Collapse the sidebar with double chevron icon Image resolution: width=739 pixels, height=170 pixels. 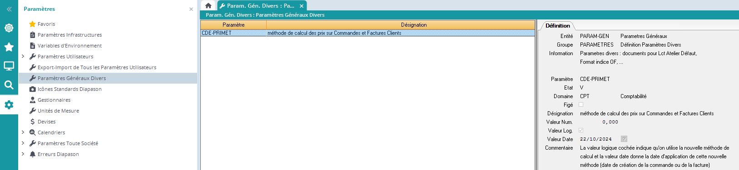click(x=9, y=9)
